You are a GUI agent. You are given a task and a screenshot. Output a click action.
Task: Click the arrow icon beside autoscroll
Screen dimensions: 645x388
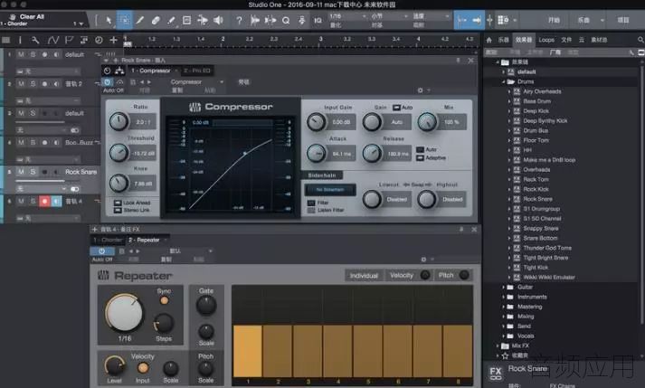pos(477,20)
